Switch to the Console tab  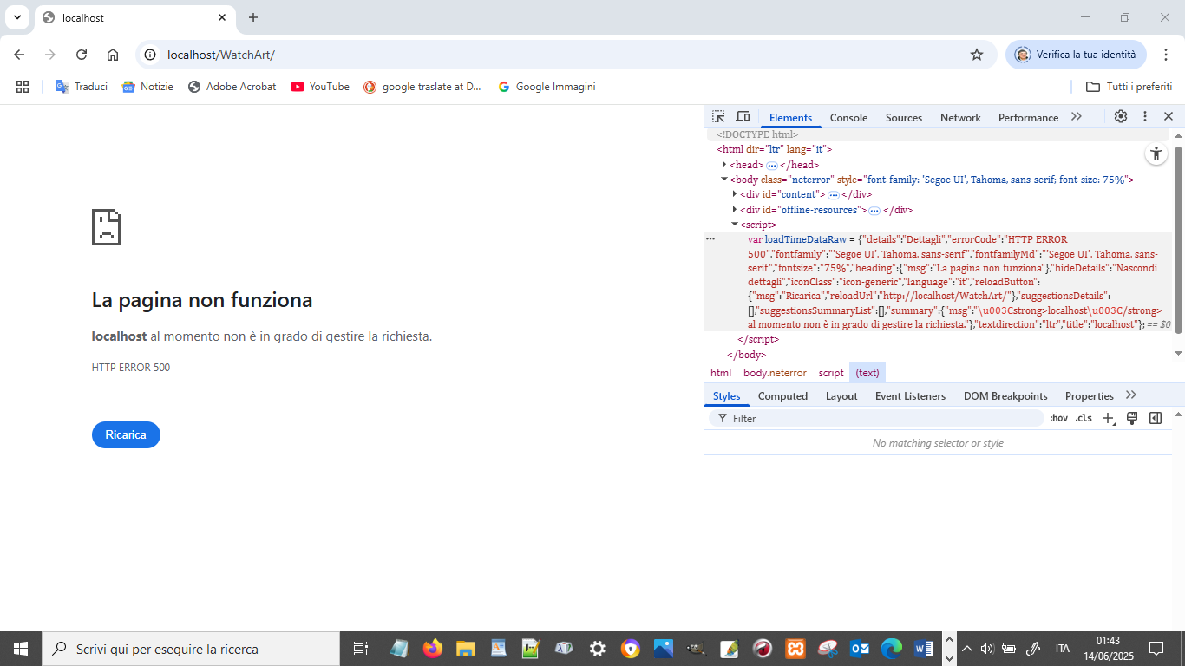click(848, 118)
